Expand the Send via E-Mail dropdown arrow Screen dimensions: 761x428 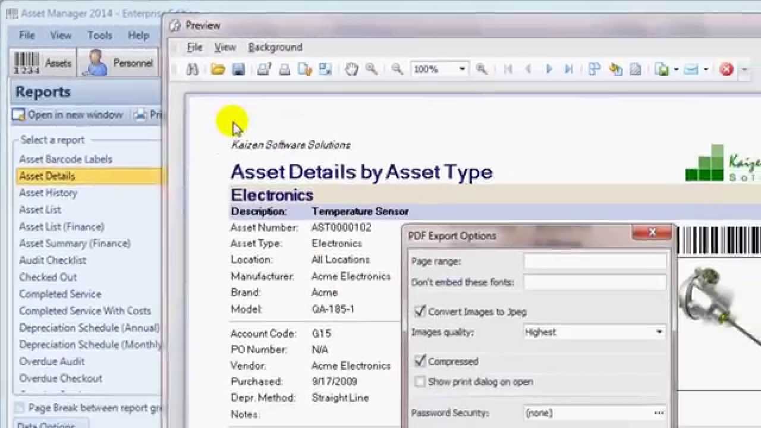tap(706, 70)
